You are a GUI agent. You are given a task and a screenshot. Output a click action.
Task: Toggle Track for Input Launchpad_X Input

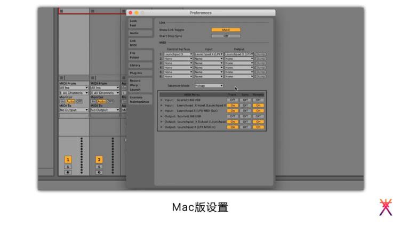coord(233,106)
